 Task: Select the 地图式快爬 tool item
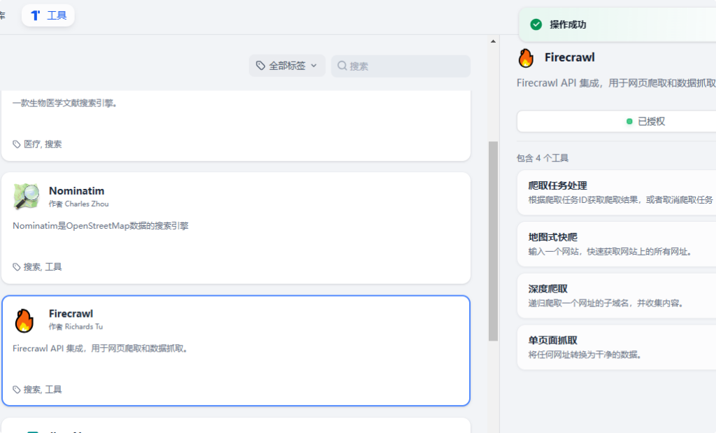(616, 244)
